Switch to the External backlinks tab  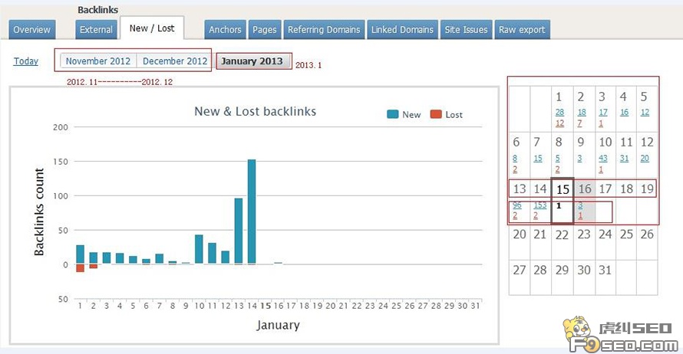pyautogui.click(x=96, y=30)
